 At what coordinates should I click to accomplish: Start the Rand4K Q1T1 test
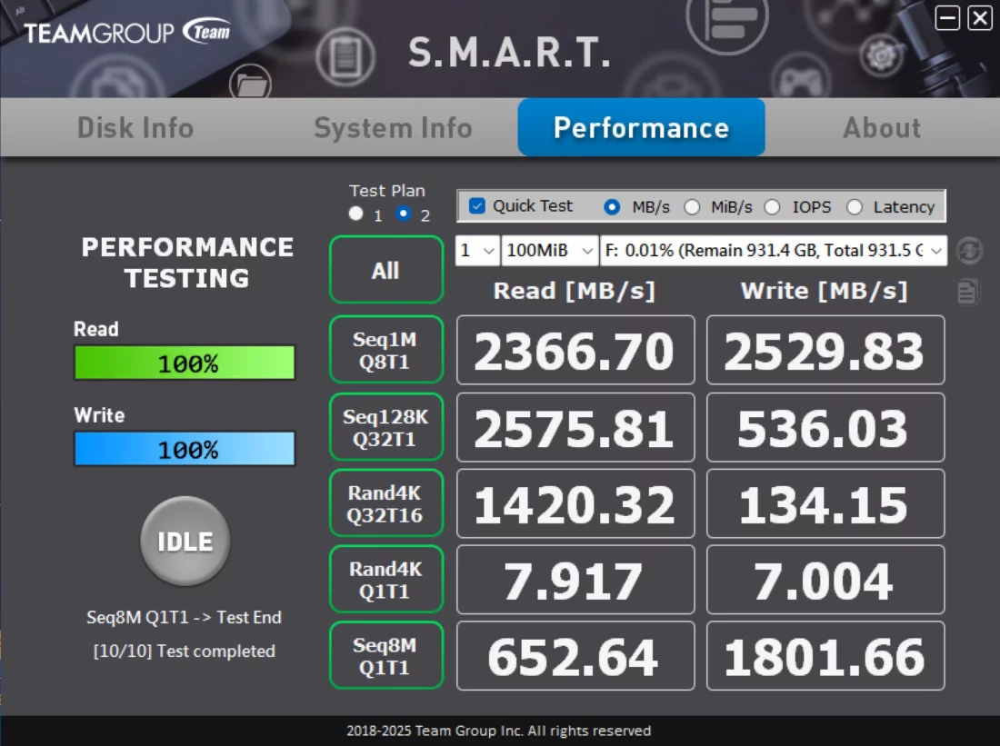point(386,579)
